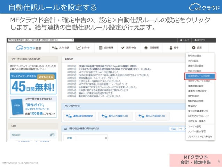Open the 次年度に移行する news item
The image size is (222, 167).
click(x=103, y=90)
